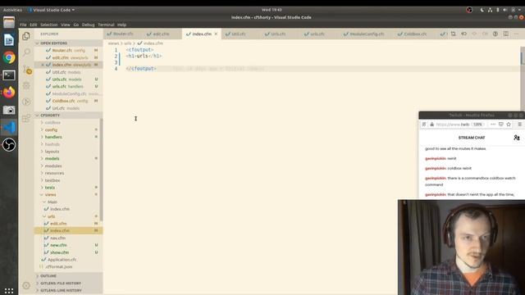This screenshot has width=525, height=295.
Task: Open the Firefox page actions ellipsis
Action: click(x=493, y=124)
